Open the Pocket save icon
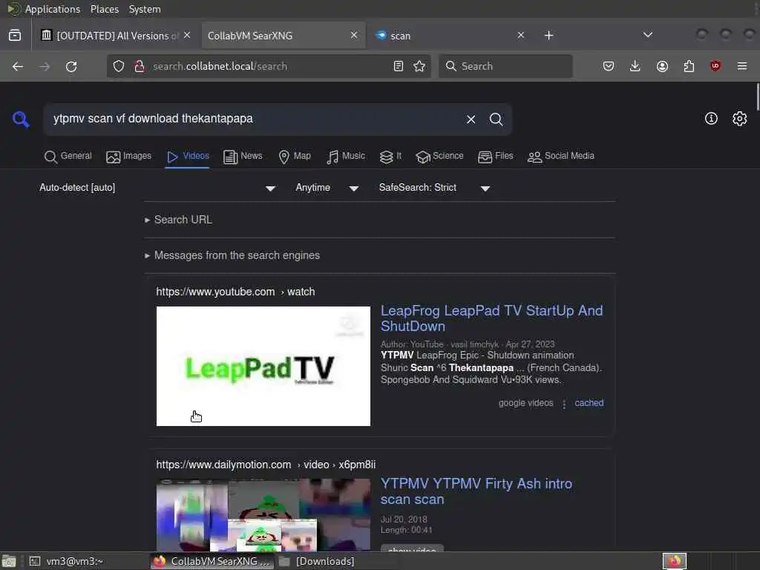The width and height of the screenshot is (760, 570). coord(609,66)
